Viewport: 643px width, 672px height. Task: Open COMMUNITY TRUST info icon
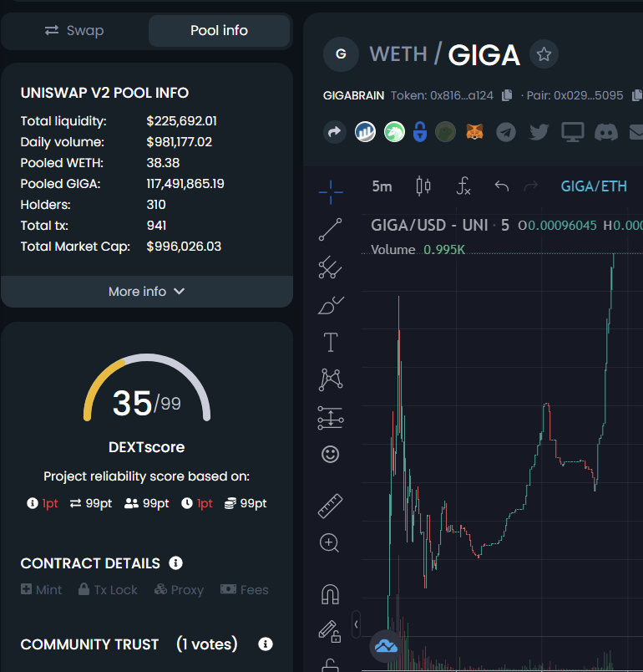266,644
